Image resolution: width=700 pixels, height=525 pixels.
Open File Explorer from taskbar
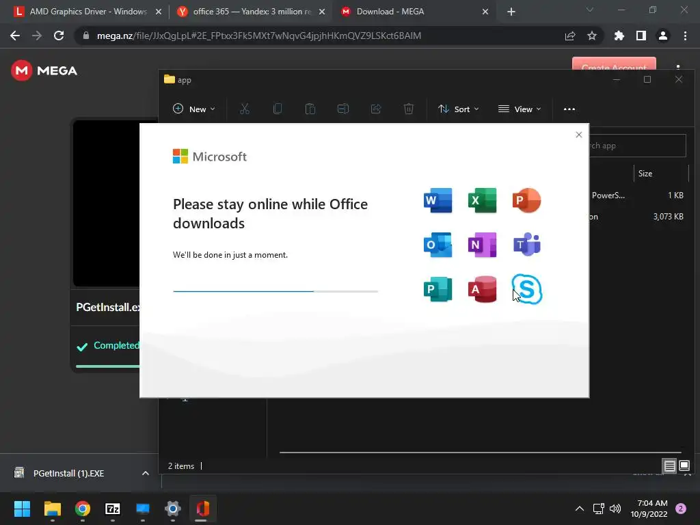52,509
